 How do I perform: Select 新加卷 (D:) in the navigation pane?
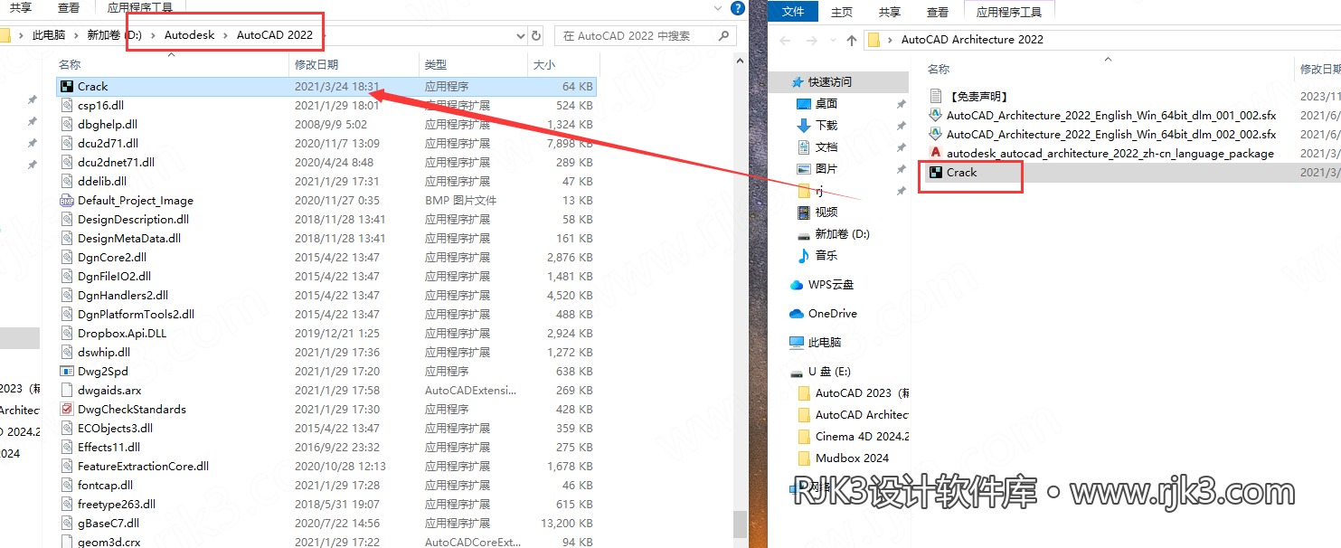click(834, 234)
